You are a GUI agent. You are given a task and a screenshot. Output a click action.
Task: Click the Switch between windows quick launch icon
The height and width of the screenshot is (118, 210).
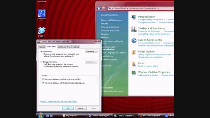tap(51, 116)
